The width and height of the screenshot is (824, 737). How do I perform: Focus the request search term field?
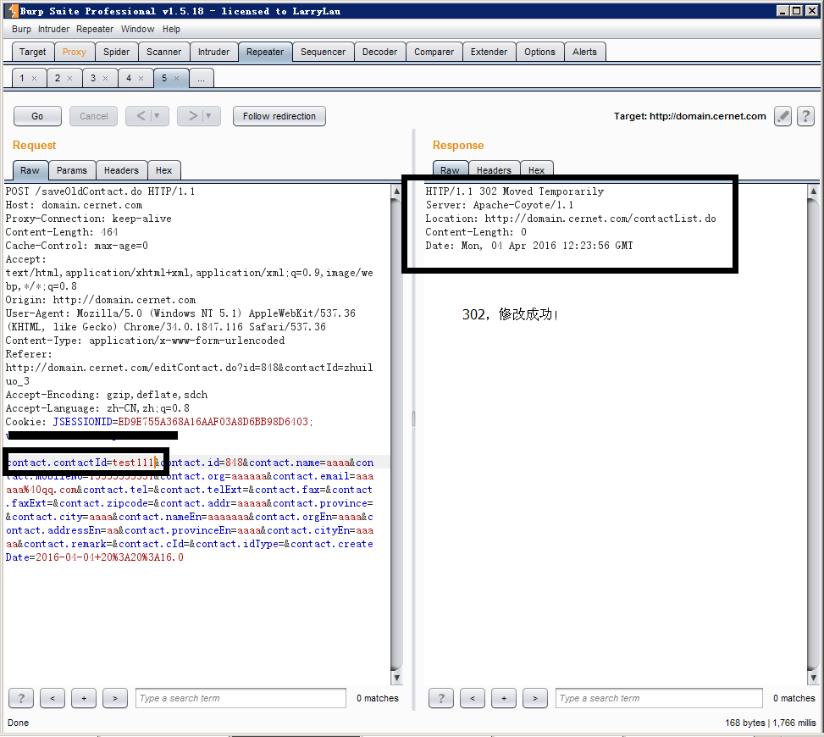tap(241, 698)
